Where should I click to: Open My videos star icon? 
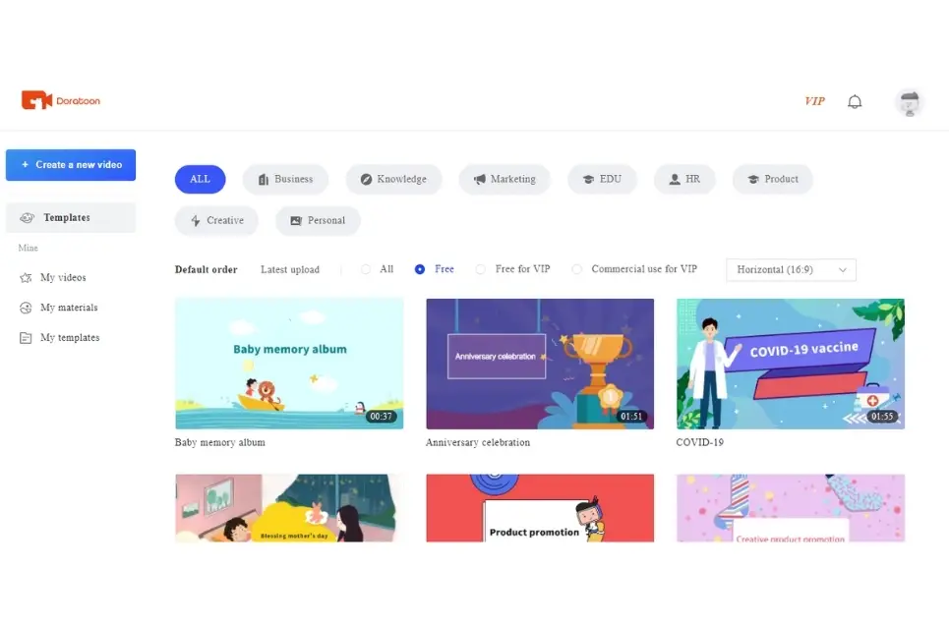click(x=26, y=277)
